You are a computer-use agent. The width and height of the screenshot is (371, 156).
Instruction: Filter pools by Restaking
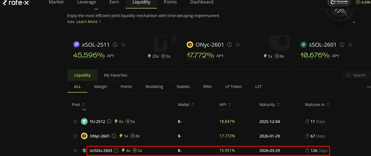(154, 86)
